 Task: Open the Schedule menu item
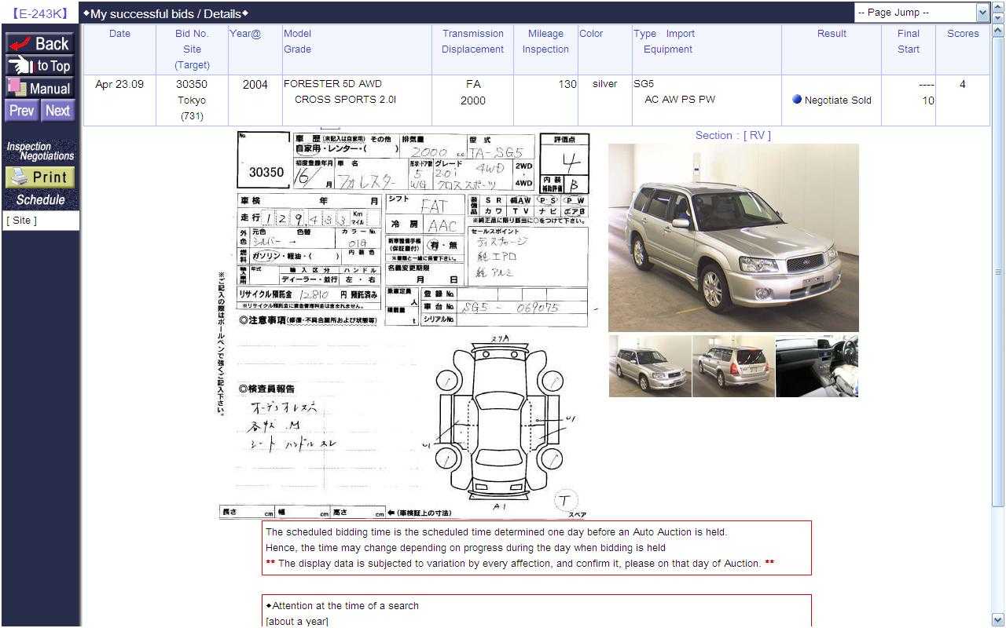(40, 200)
